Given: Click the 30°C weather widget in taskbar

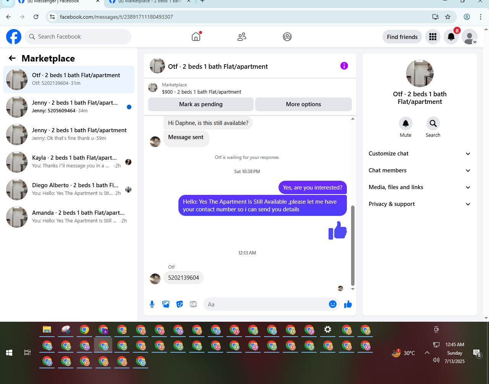Looking at the screenshot, I should pyautogui.click(x=403, y=353).
